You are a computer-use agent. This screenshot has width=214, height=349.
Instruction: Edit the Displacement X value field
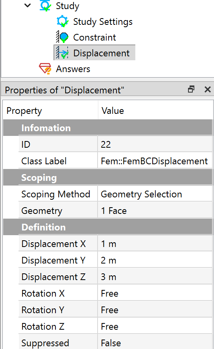point(155,244)
